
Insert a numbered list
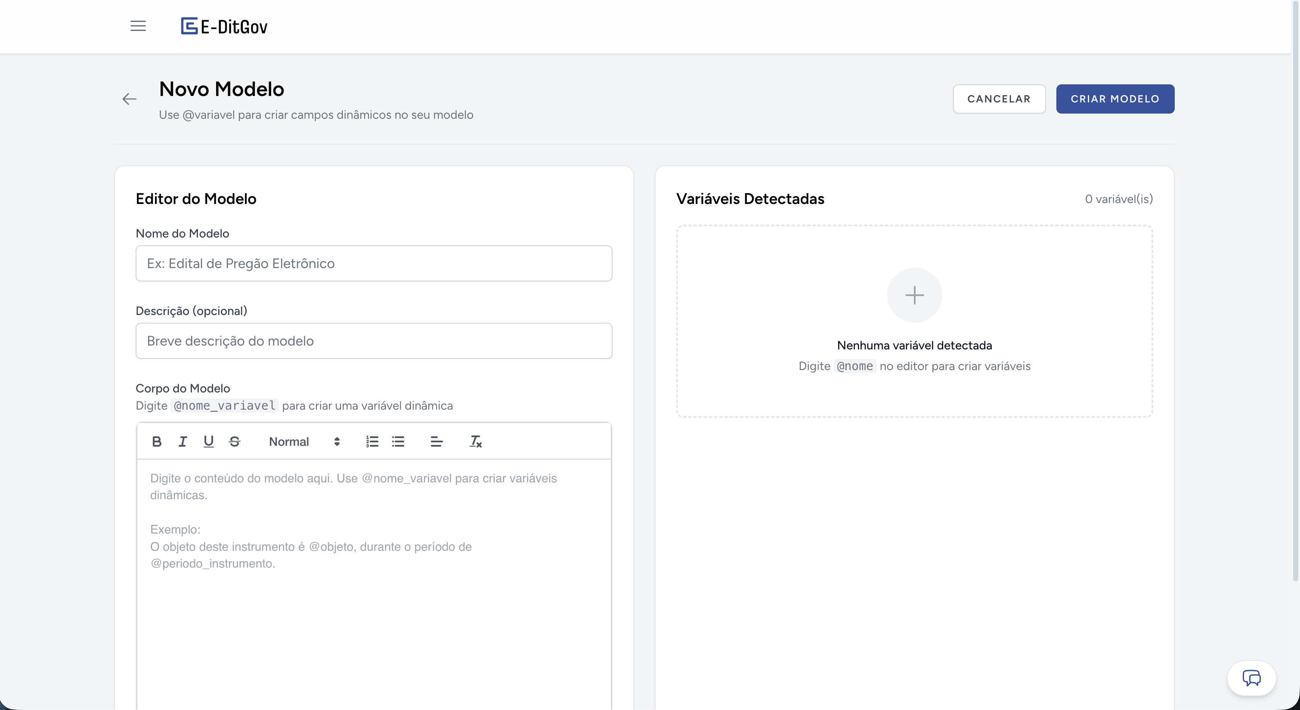pos(372,441)
